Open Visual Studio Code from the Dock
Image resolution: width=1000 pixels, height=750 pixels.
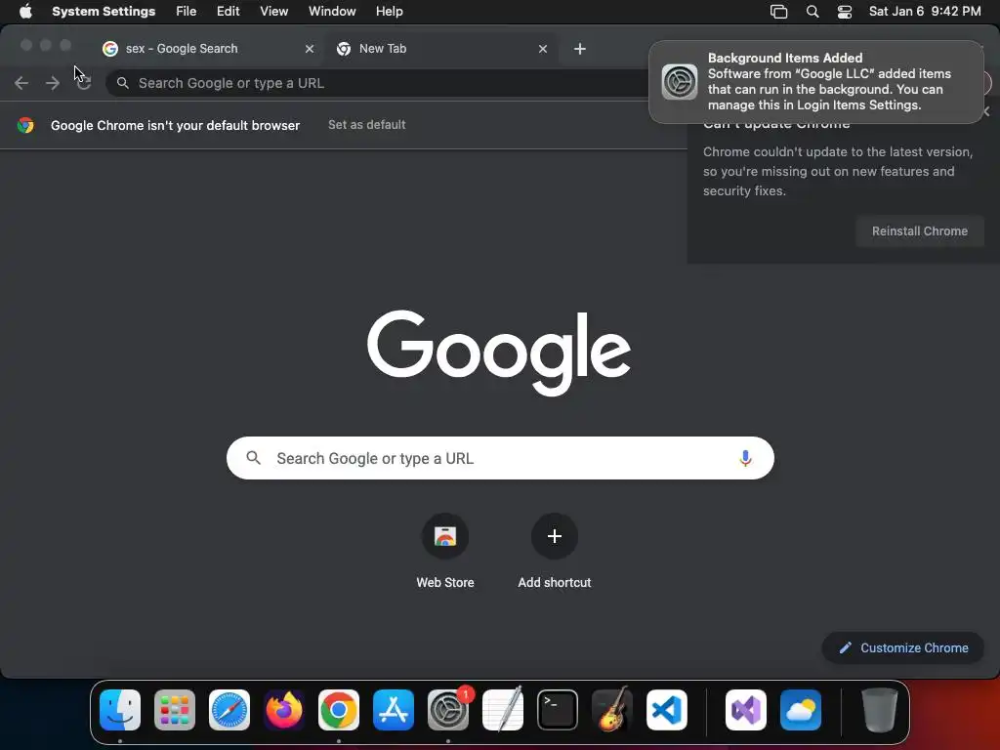667,710
